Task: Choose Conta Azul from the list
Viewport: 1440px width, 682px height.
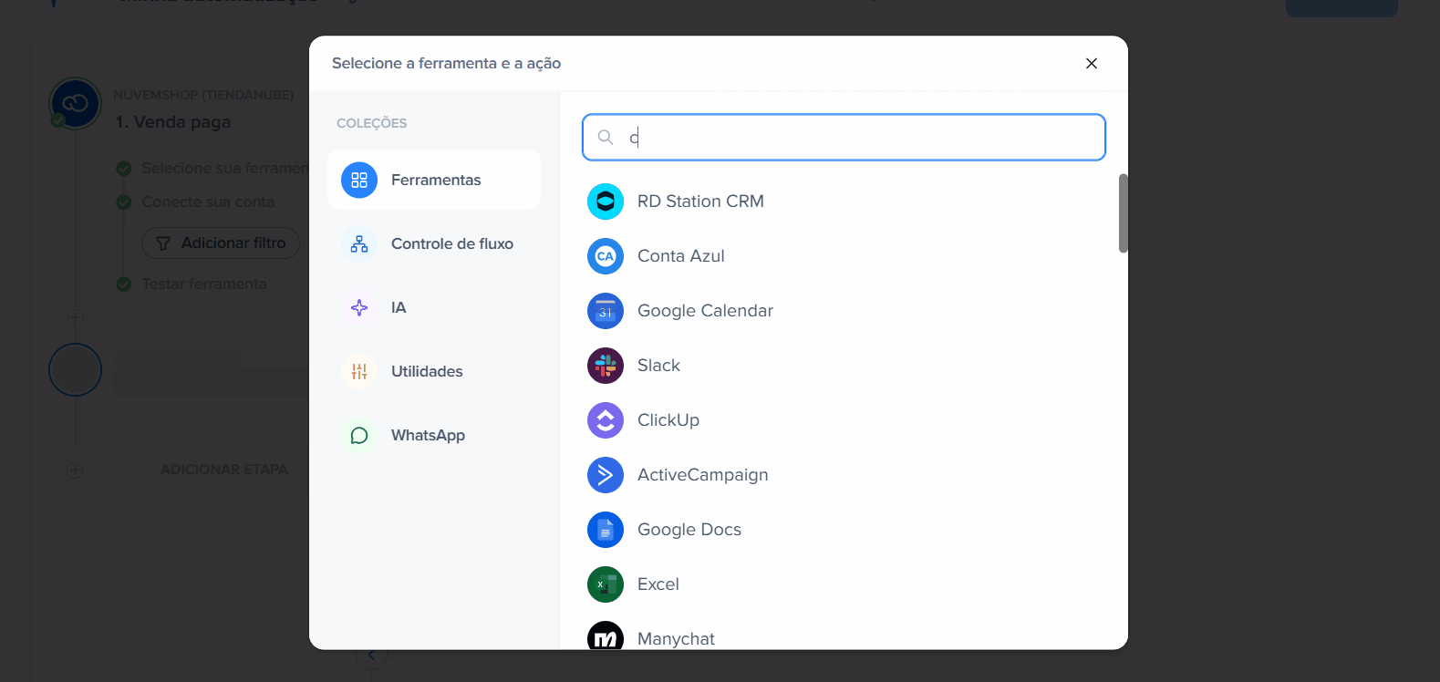Action: (844, 256)
